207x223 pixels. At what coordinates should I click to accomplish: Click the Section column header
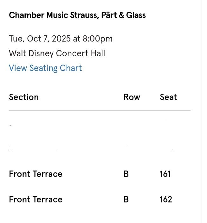pos(24,97)
